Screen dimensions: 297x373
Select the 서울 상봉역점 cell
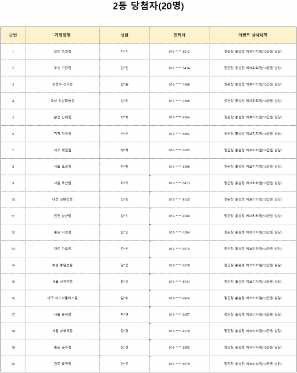coord(62,331)
